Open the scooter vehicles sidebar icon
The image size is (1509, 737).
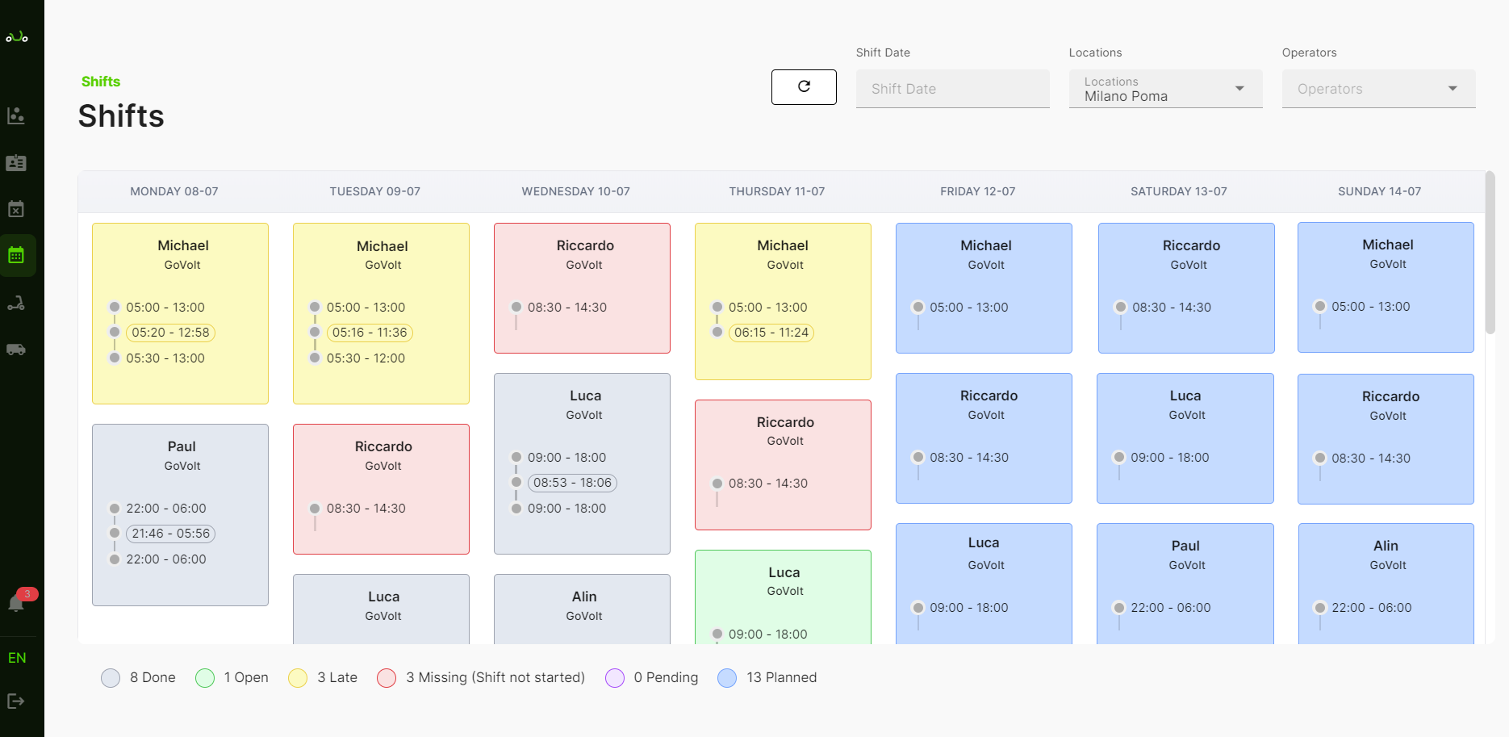click(x=16, y=304)
